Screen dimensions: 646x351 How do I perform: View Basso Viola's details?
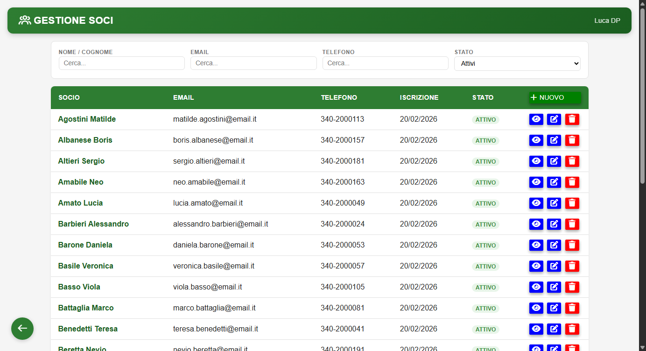[536, 287]
